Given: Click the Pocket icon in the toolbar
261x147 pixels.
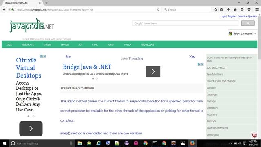Looking at the screenshot, I should click(x=249, y=9).
